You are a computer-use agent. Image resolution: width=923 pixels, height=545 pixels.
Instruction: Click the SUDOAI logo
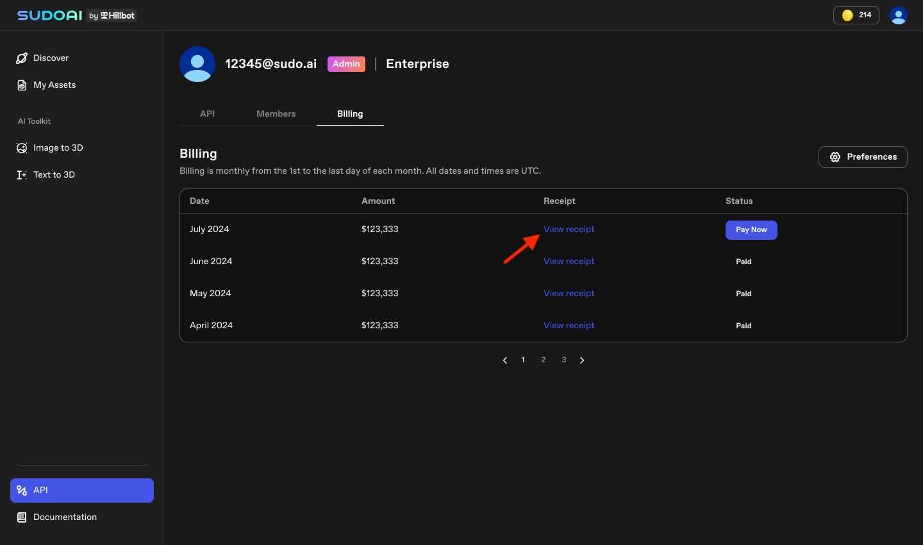point(50,15)
